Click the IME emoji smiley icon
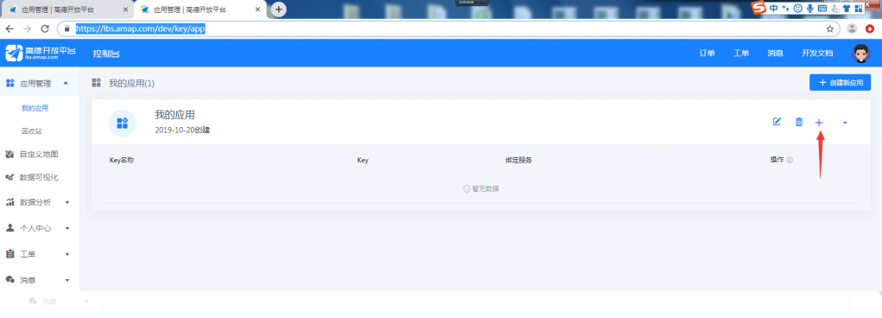The width and height of the screenshot is (882, 318). coord(797,8)
